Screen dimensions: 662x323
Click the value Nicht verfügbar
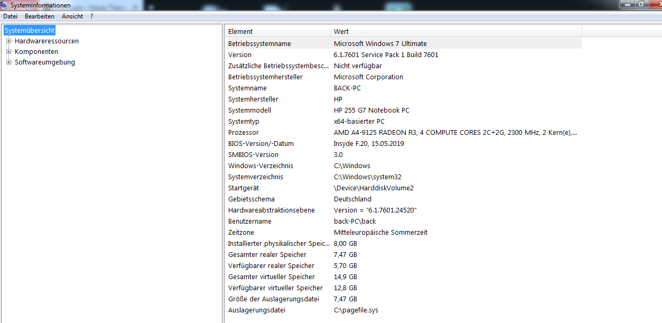[358, 66]
